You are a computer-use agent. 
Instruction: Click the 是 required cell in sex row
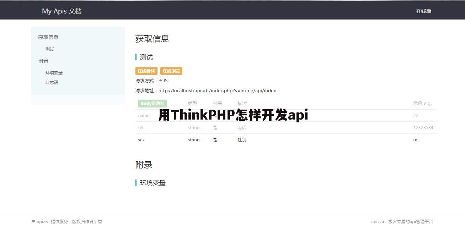click(x=215, y=140)
